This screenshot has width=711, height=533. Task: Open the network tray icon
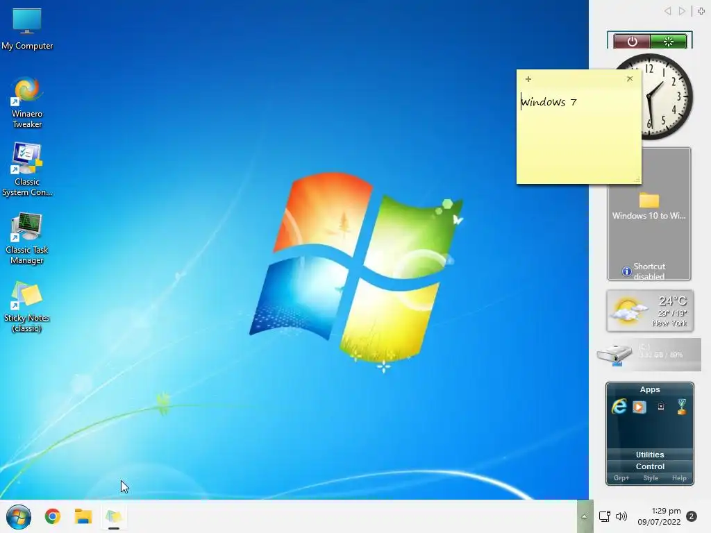pos(605,516)
